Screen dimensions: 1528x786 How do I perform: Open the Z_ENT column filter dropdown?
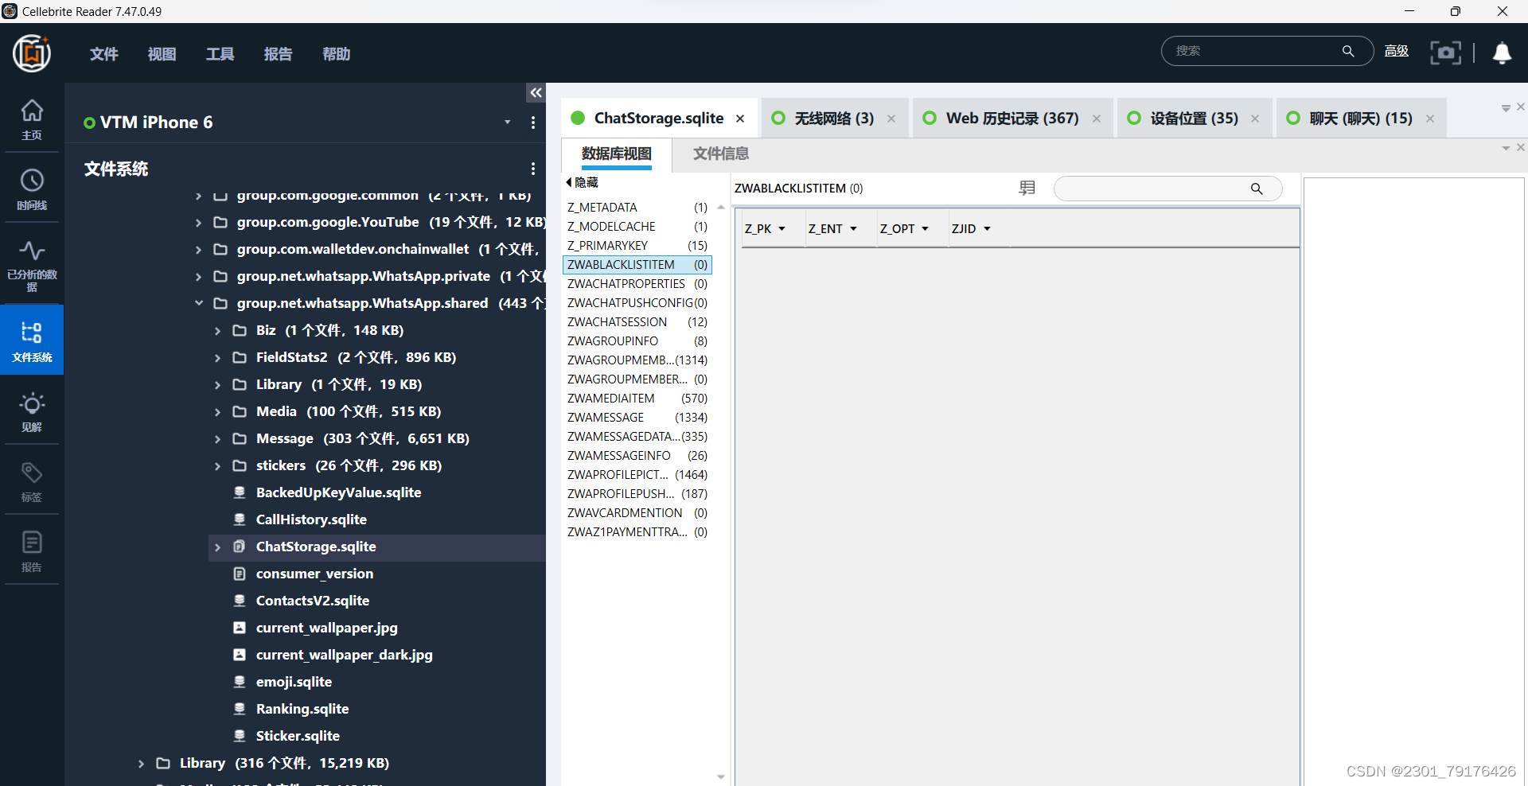click(x=853, y=229)
